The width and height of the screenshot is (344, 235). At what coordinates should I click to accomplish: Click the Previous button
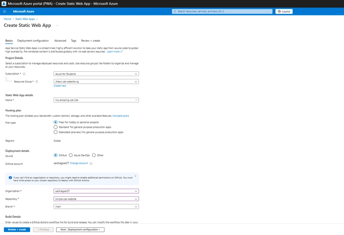43,229
